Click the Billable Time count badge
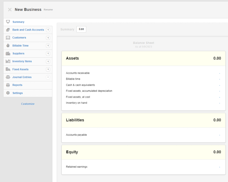228x182 pixels. (48, 46)
